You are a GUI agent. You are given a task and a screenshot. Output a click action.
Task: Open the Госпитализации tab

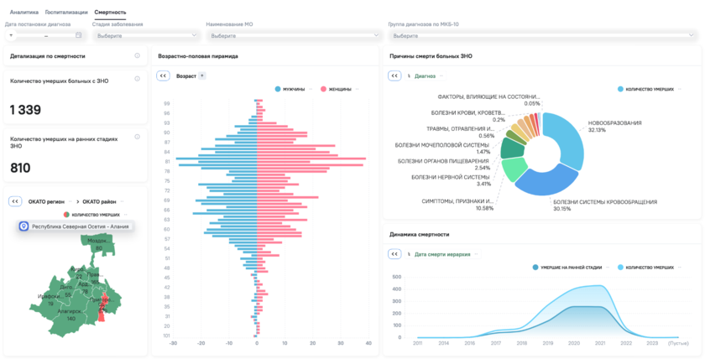[x=66, y=13]
